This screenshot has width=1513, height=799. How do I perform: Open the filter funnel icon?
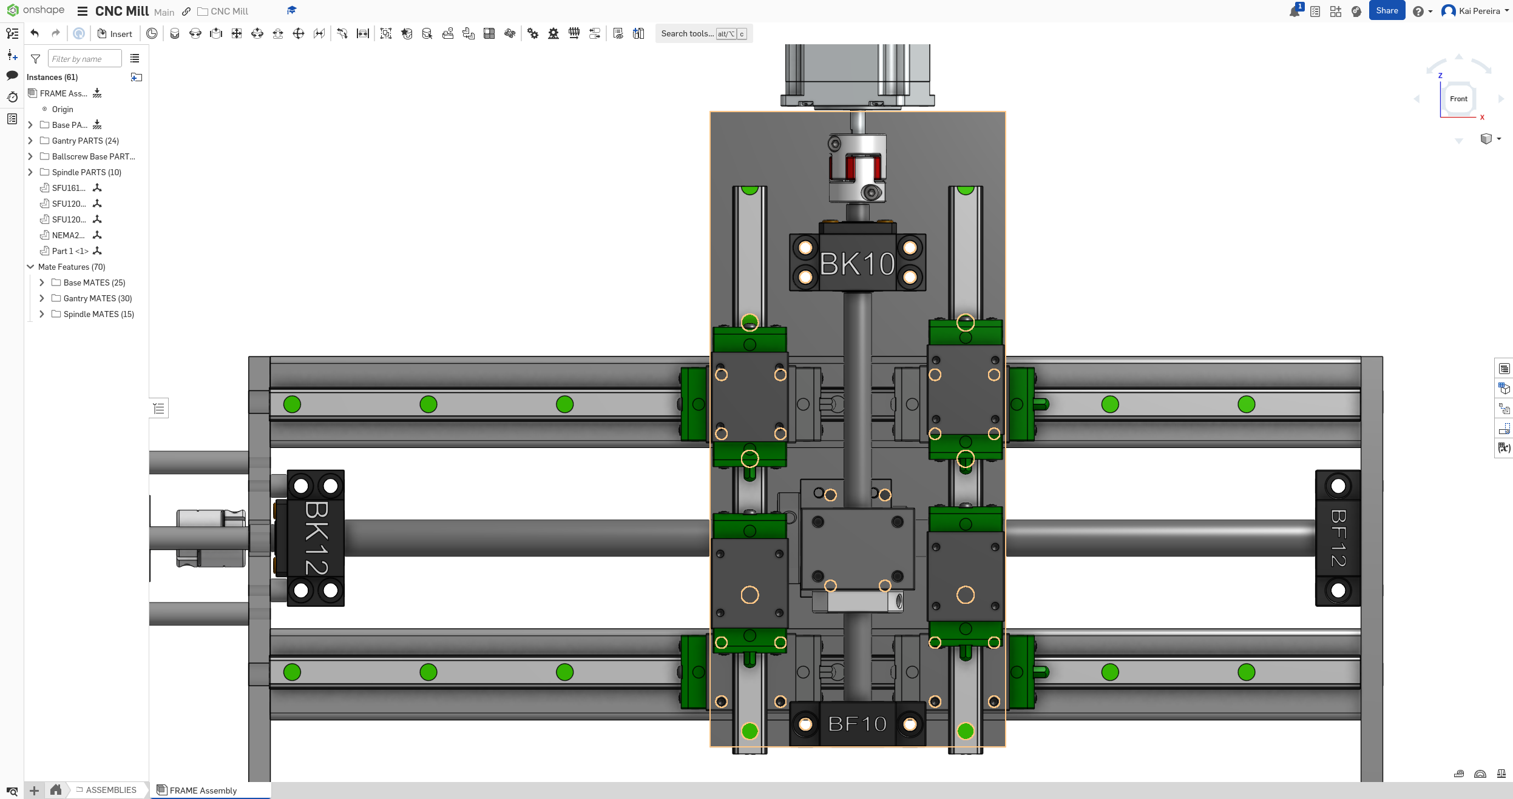pos(35,59)
